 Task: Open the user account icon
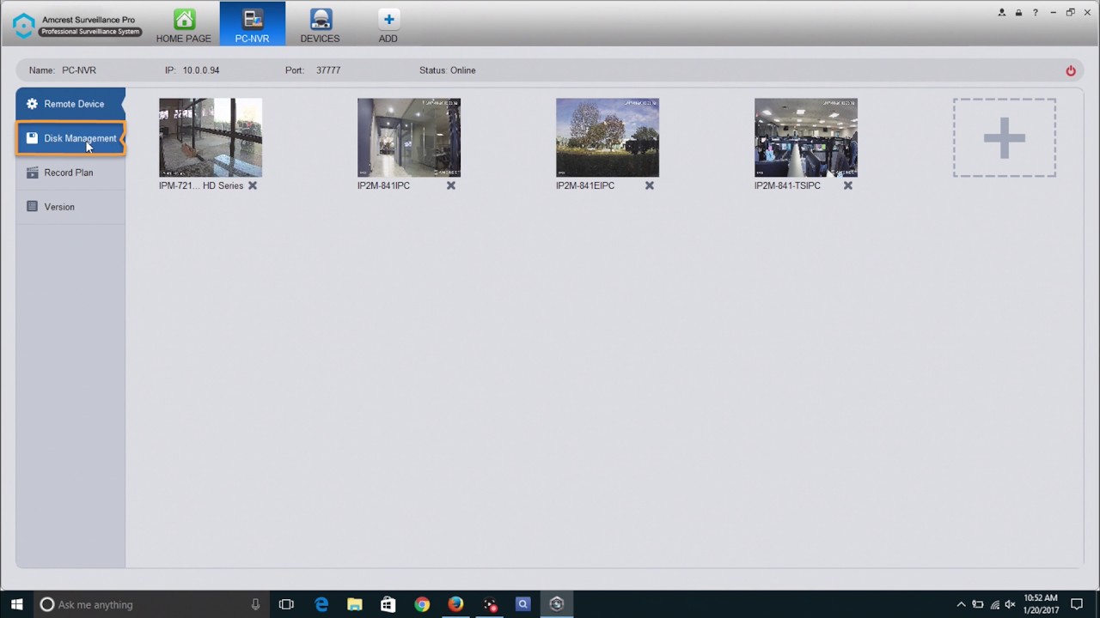(x=1001, y=13)
